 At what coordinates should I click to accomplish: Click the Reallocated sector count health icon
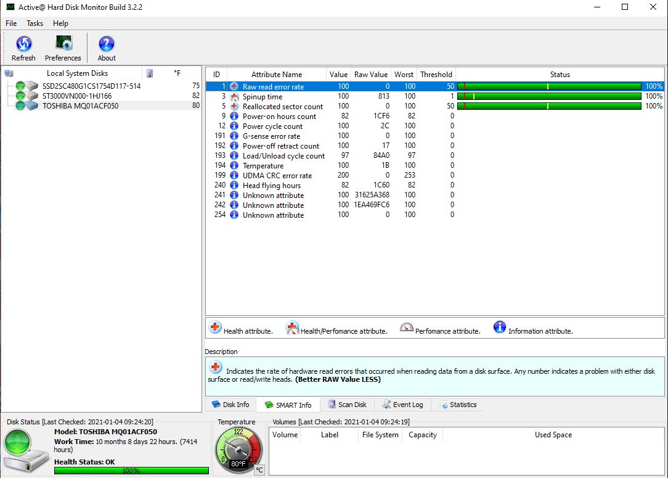pyautogui.click(x=234, y=107)
